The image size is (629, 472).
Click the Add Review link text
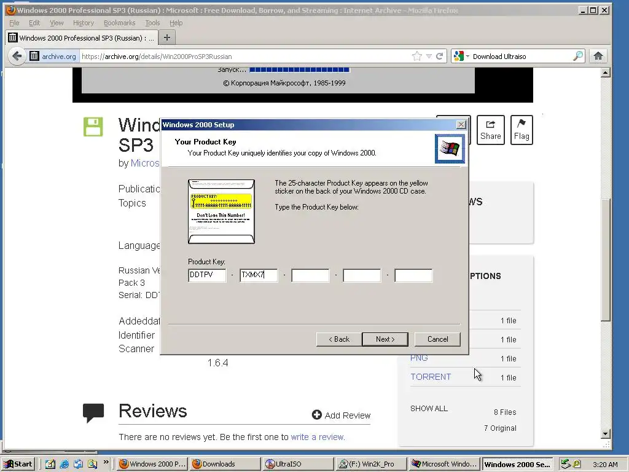coord(348,415)
